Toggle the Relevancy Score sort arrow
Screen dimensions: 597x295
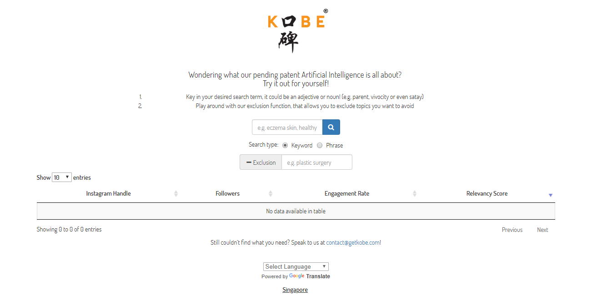pos(550,195)
